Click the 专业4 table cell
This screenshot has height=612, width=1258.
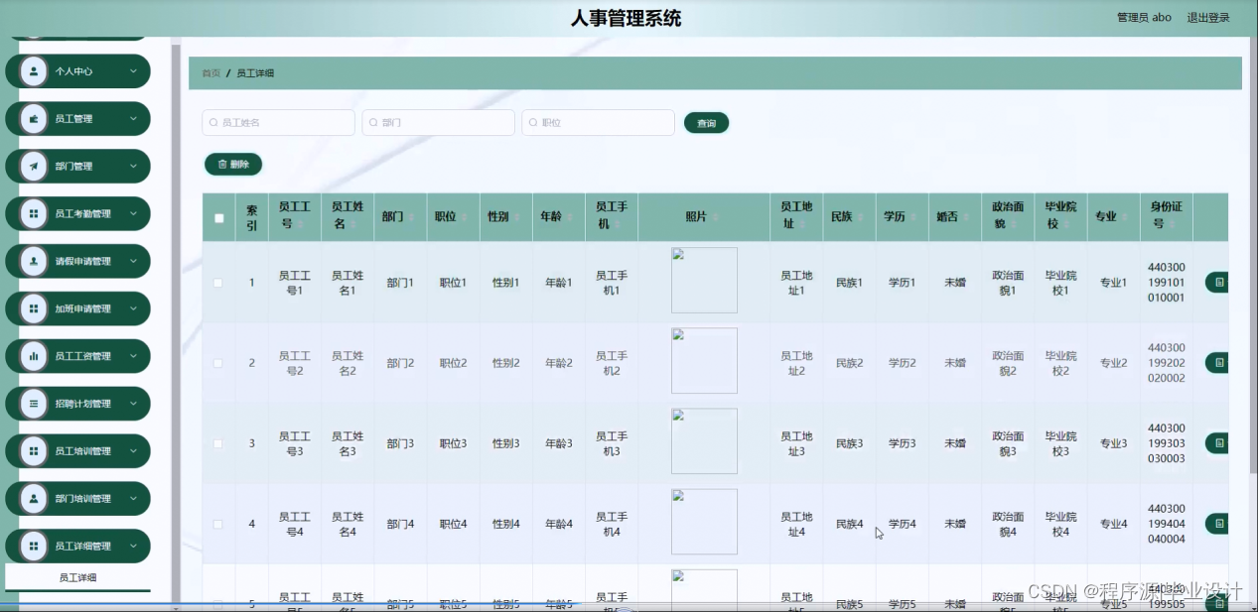pos(1113,524)
